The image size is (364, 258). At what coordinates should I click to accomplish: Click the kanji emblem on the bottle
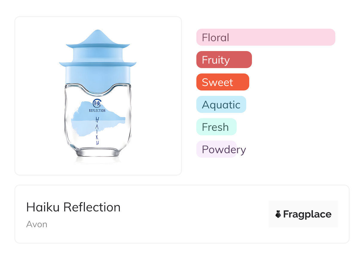coord(97,103)
